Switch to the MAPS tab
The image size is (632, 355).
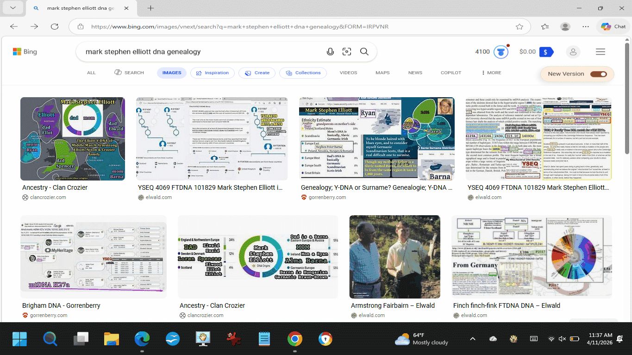coord(382,73)
